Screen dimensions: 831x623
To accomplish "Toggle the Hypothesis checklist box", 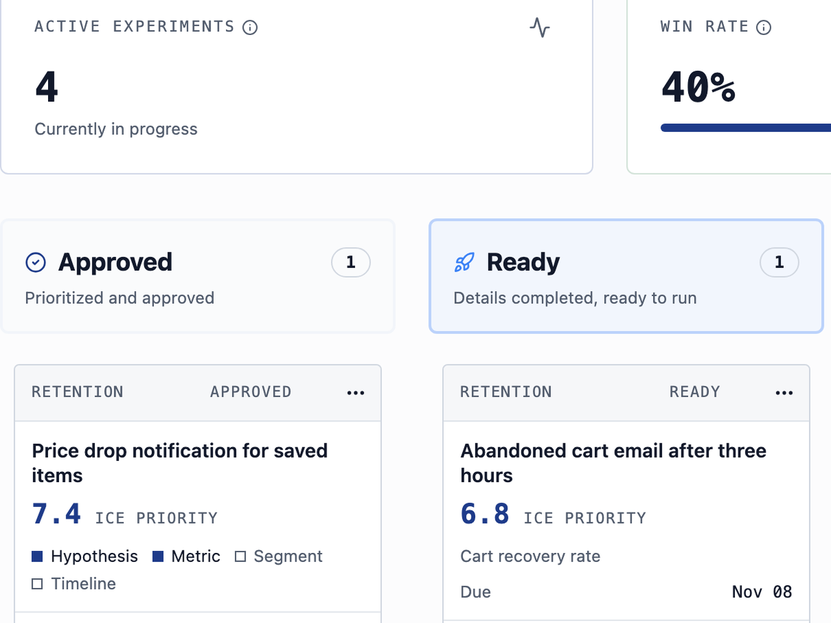I will (37, 556).
